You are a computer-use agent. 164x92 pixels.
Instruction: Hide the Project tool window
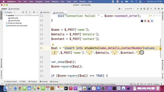click(x=37, y=12)
